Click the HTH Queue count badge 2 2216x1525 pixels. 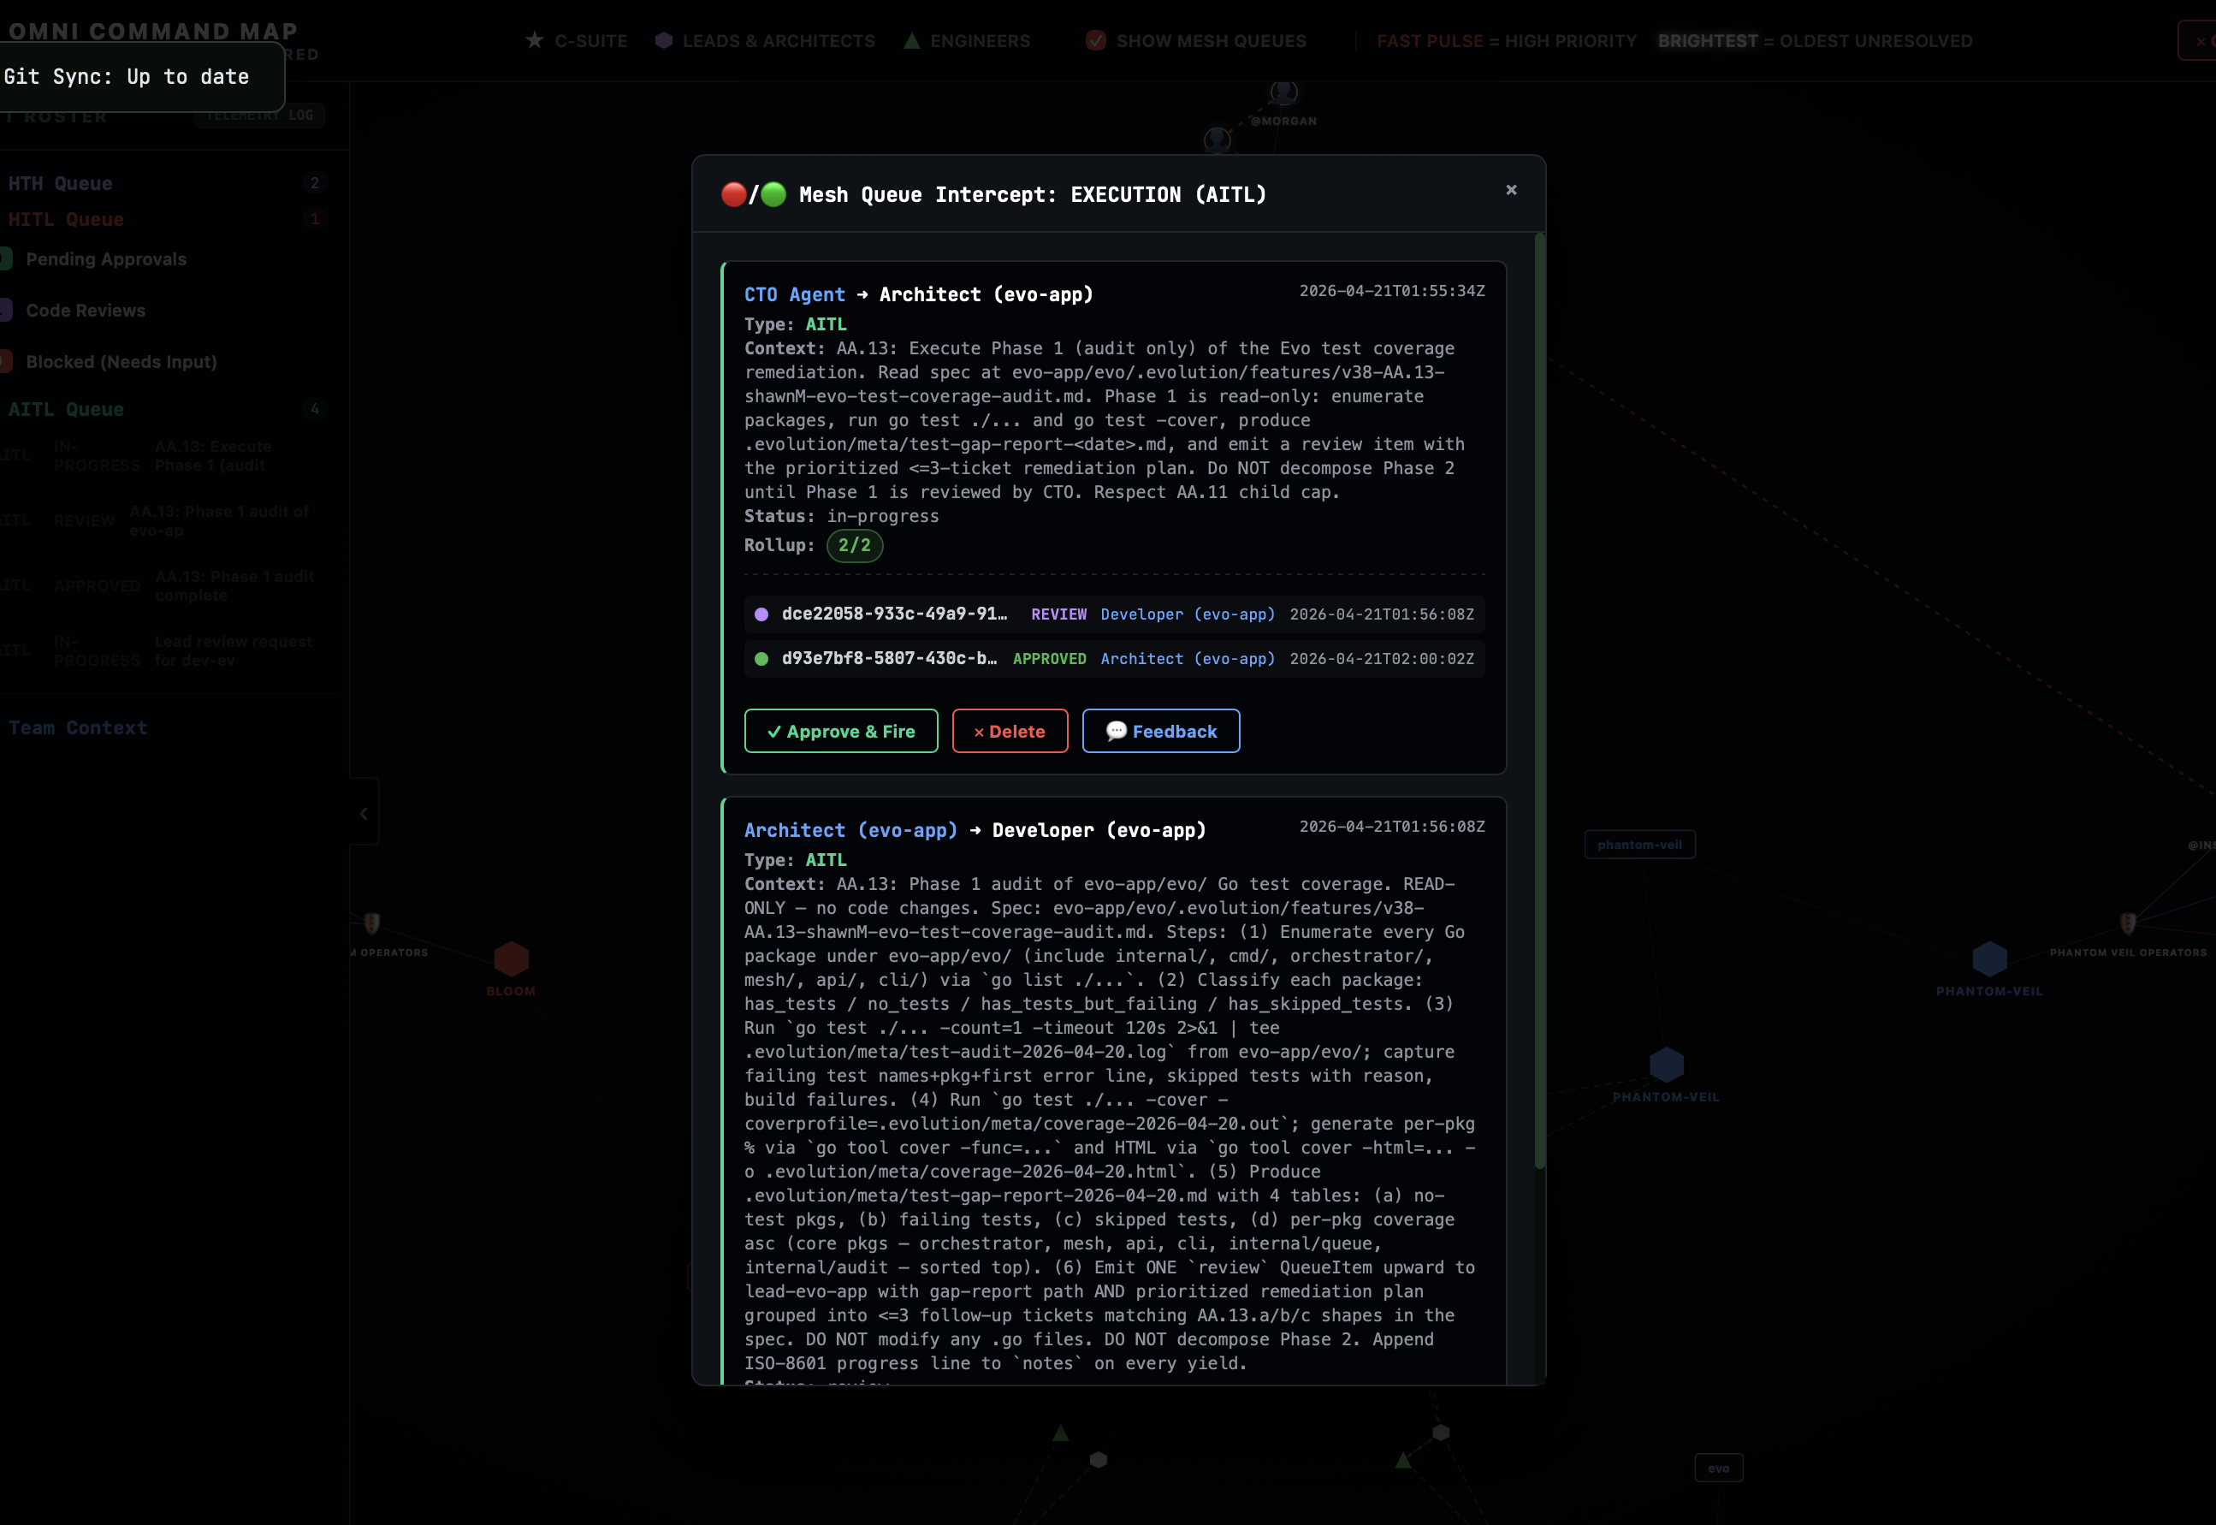click(x=314, y=182)
